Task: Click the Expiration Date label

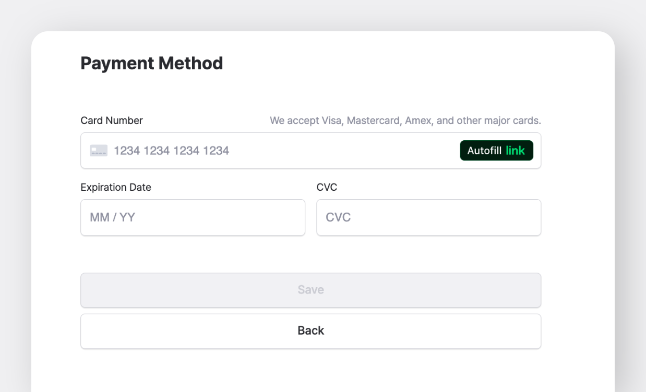Action: (x=115, y=187)
